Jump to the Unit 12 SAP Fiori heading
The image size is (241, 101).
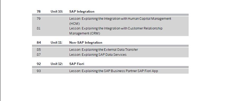pyautogui.click(x=76, y=64)
